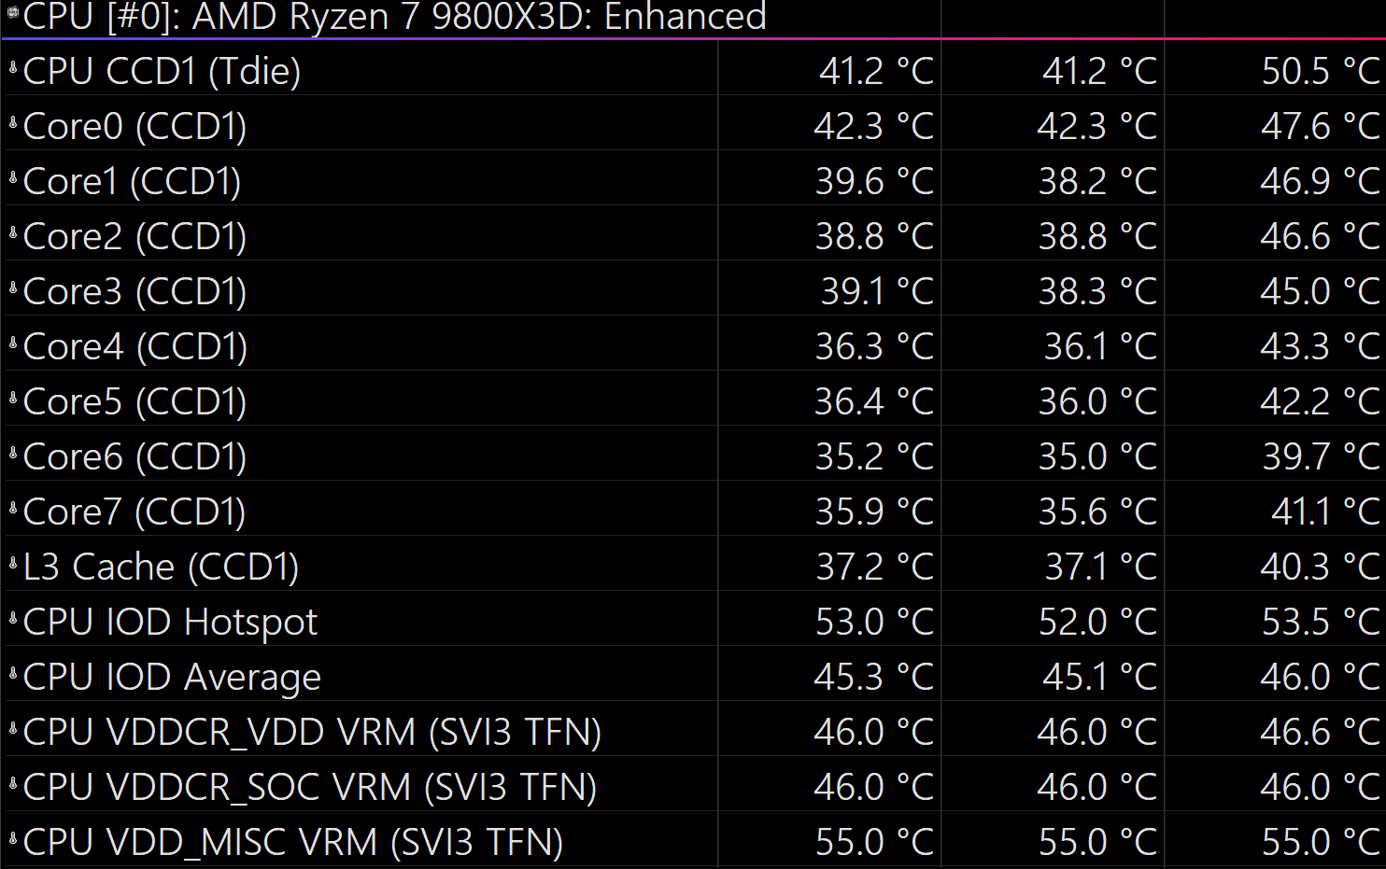Click the thermometer icon beside CPU VDD_MISC VRM
Viewport: 1386px width, 869px height.
(13, 839)
